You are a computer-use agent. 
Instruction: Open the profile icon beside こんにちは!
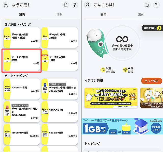pos(87,5)
